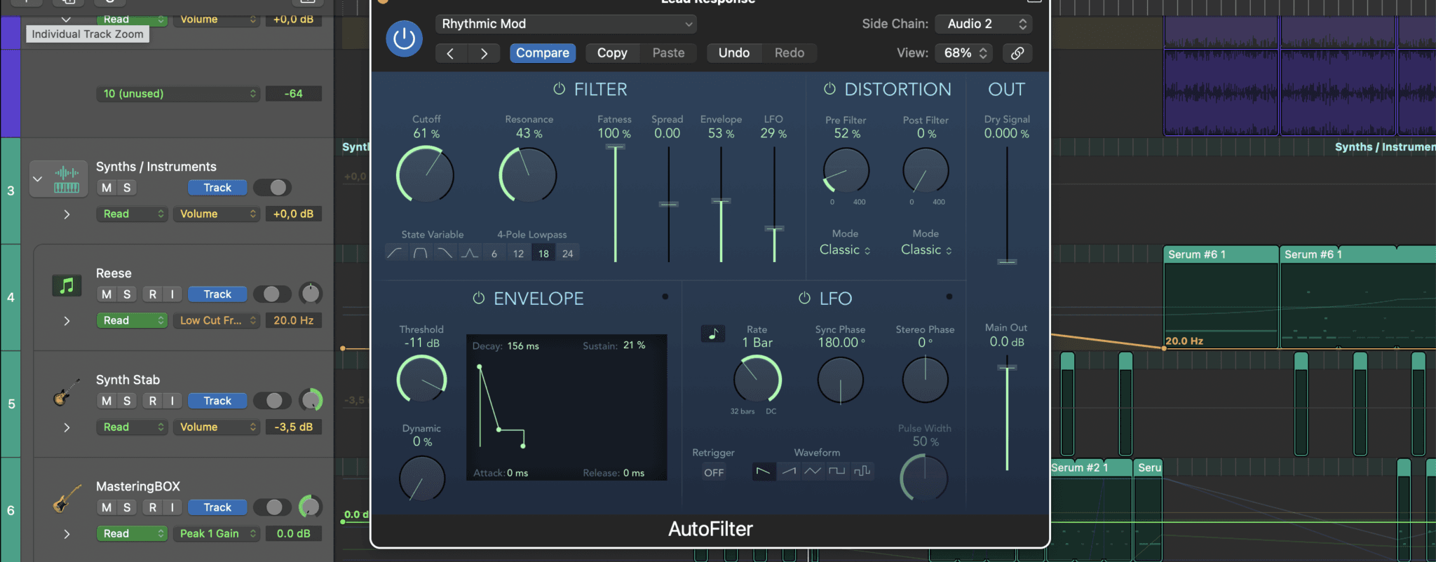Open the Rhythmic Mod preset dropdown

566,24
